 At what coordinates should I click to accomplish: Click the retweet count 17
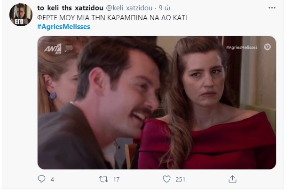point(117,179)
